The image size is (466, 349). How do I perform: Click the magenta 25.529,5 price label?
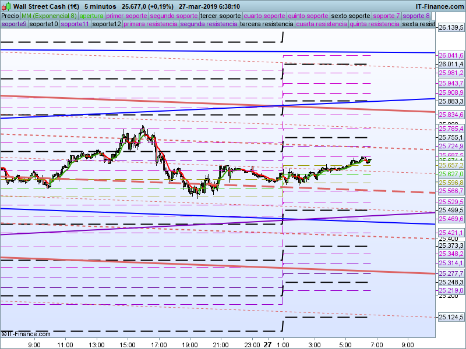coord(451,202)
